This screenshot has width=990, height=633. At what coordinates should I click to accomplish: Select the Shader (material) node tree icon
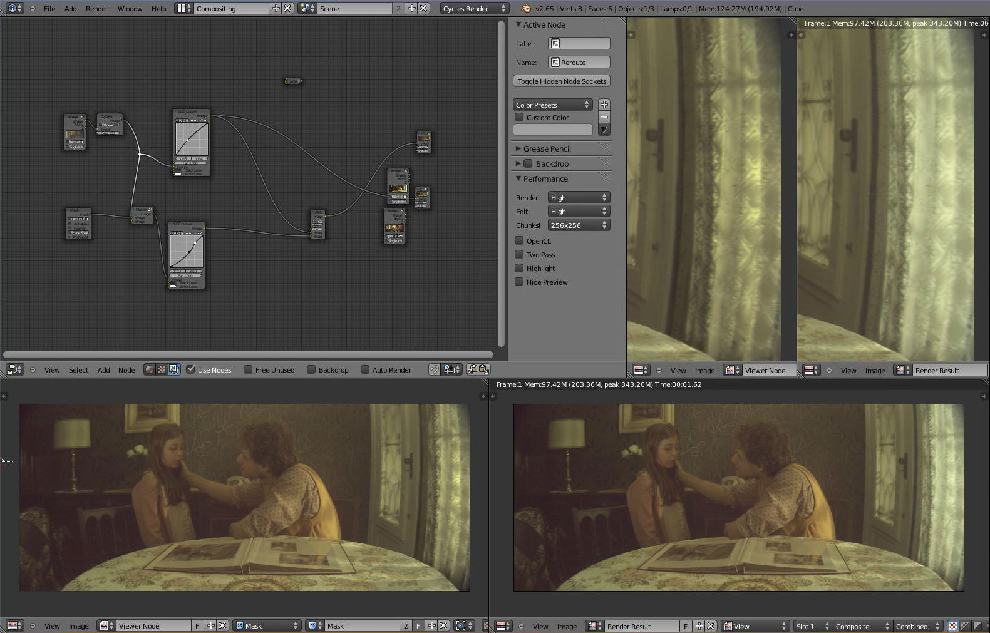(149, 369)
